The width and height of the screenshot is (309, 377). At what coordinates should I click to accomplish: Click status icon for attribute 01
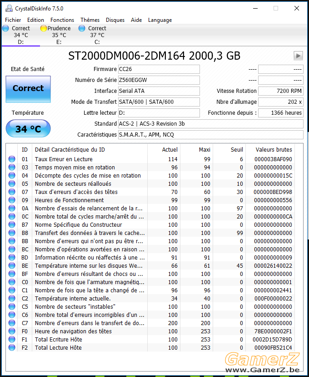point(12,159)
